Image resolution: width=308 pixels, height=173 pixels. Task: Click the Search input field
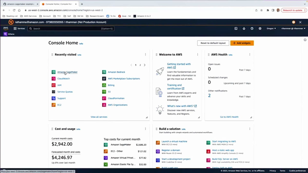(x=71, y=28)
